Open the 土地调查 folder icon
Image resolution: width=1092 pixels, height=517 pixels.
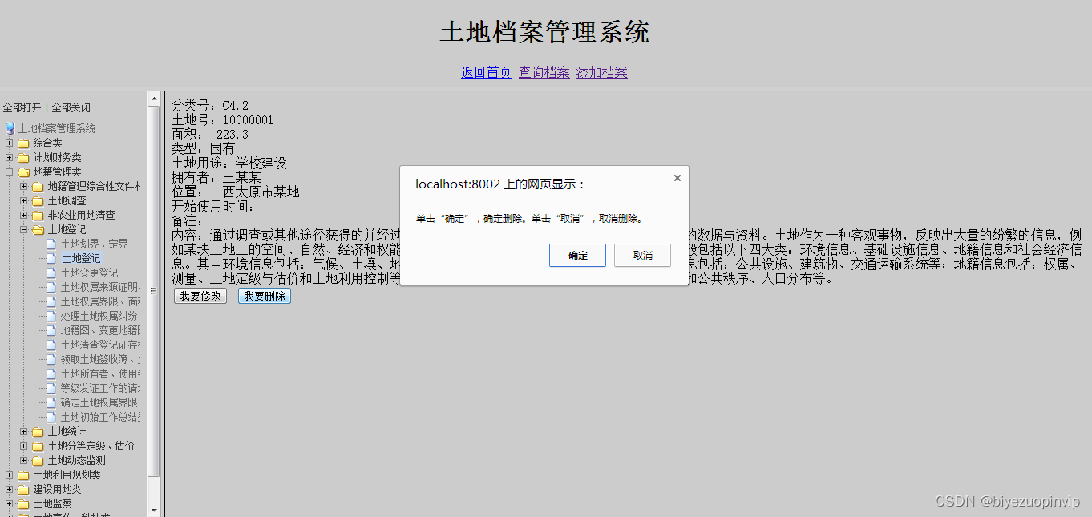[x=38, y=200]
